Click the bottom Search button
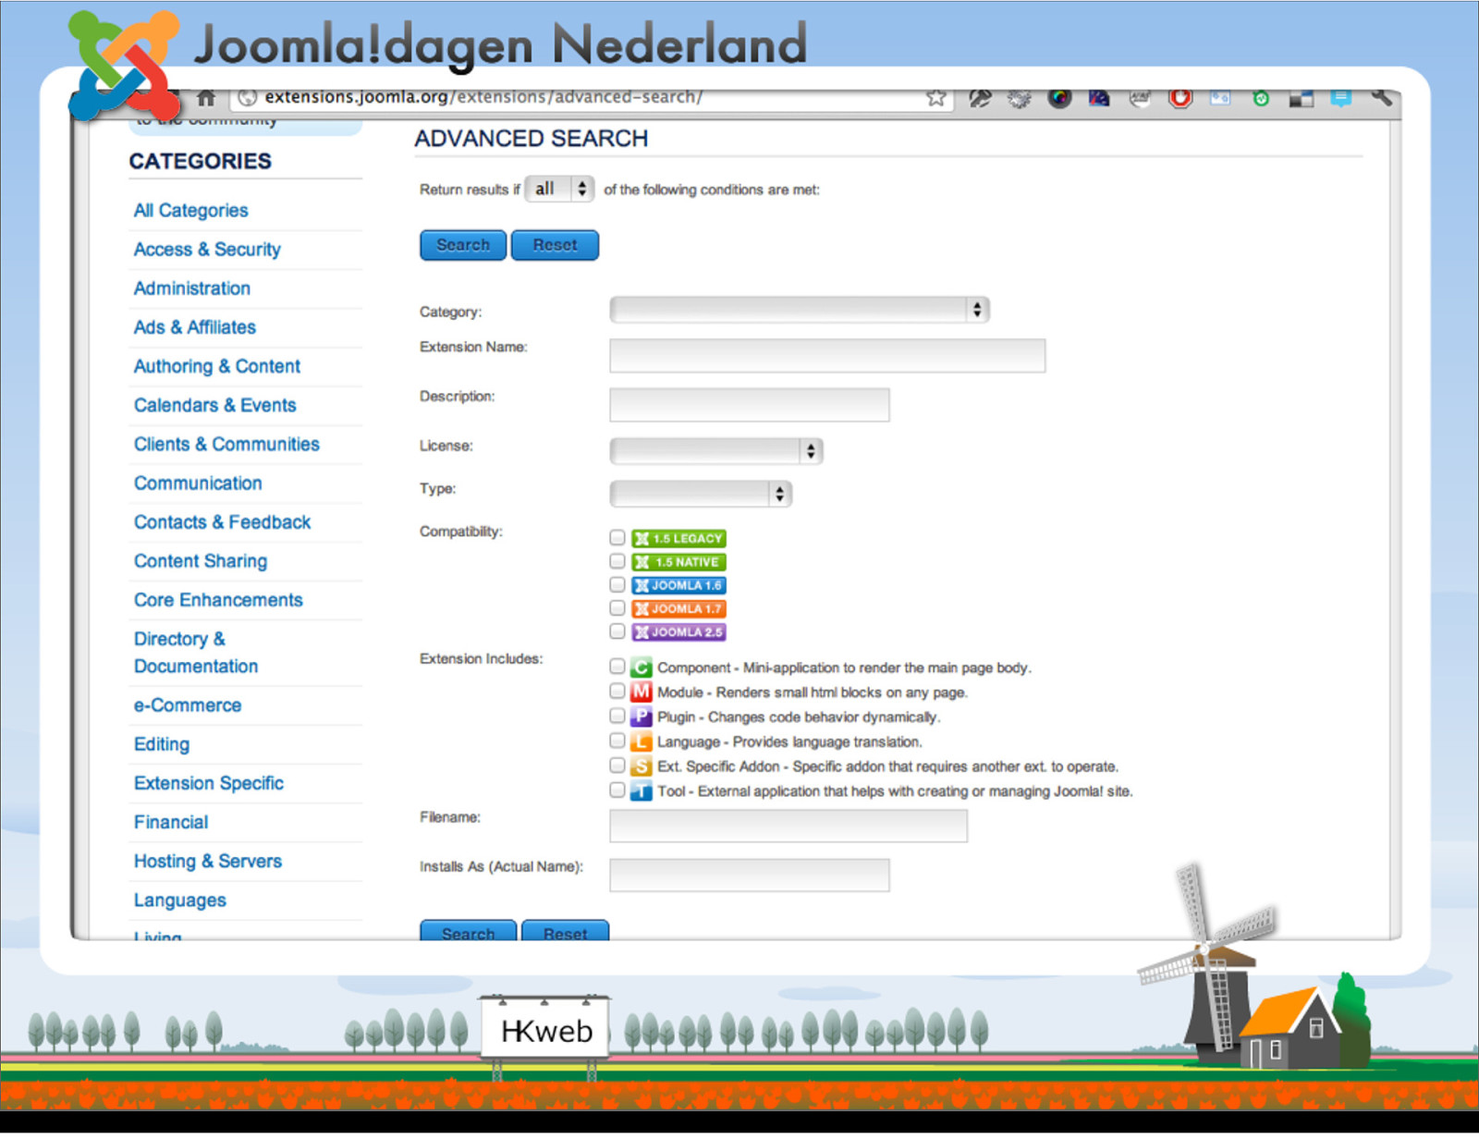Screen dimensions: 1479x1139 point(468,931)
